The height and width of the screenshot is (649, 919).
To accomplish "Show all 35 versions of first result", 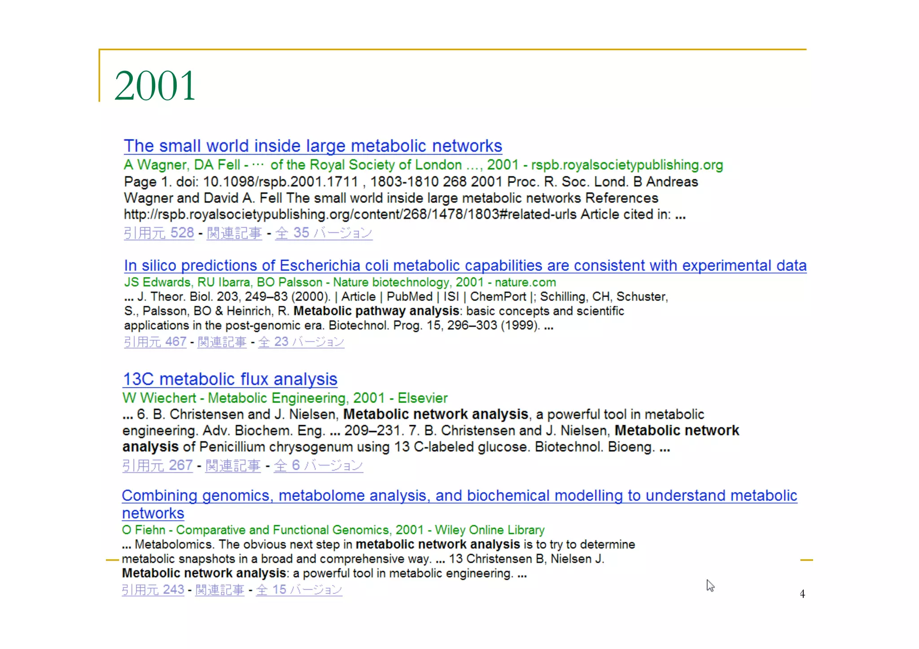I will [x=324, y=233].
